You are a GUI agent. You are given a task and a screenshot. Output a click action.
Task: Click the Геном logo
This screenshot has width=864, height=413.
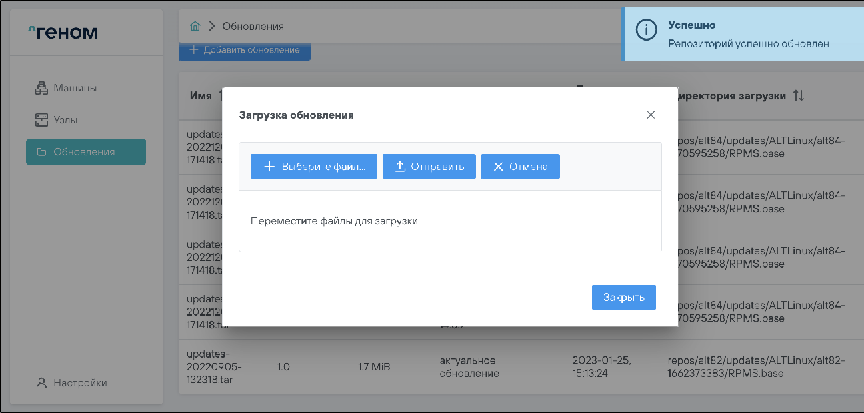pos(63,32)
